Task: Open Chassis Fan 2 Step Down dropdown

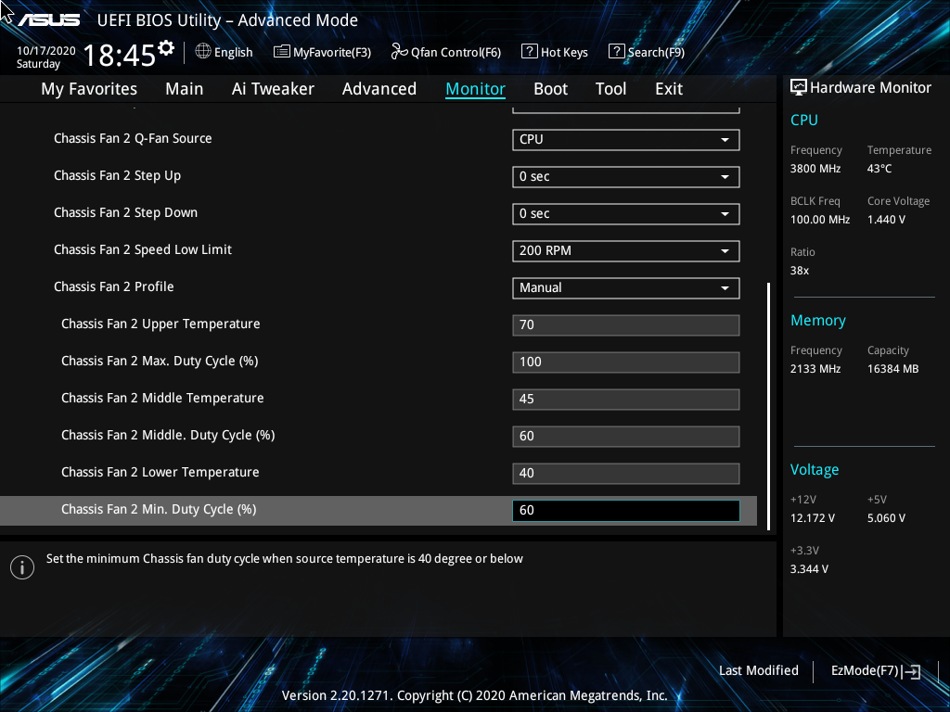Action: pos(626,214)
